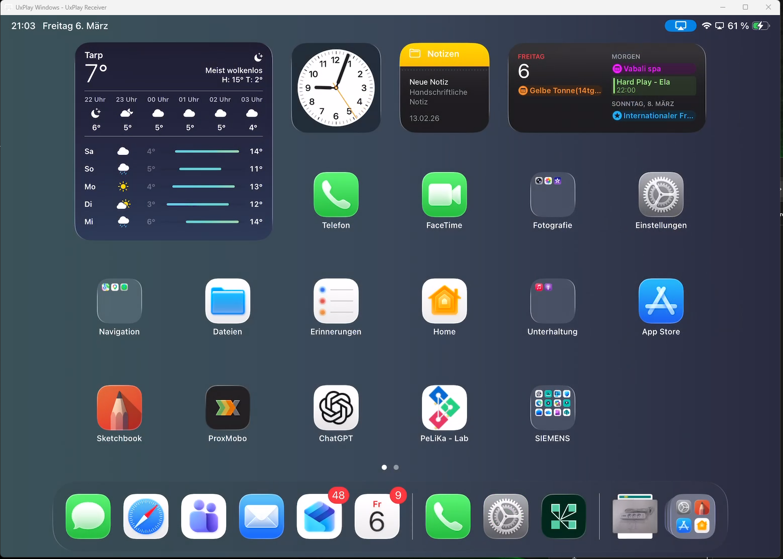
Task: Open the Internationaler event in the calendar widget
Action: pos(653,115)
